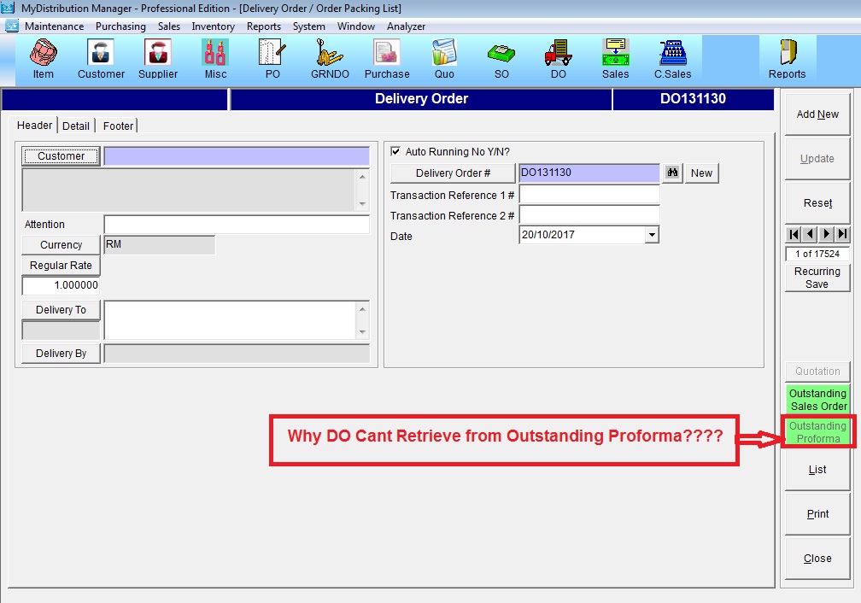Image resolution: width=861 pixels, height=603 pixels.
Task: Open the Inventory menu
Action: [213, 26]
